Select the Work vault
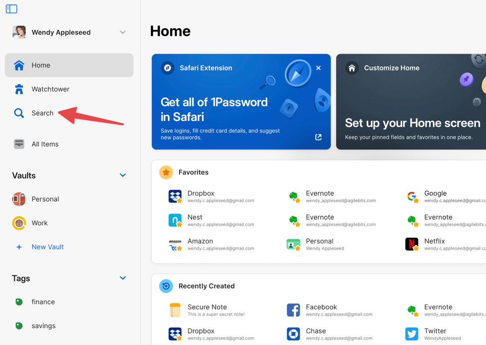Screen dimensions: 486x345 [39, 223]
